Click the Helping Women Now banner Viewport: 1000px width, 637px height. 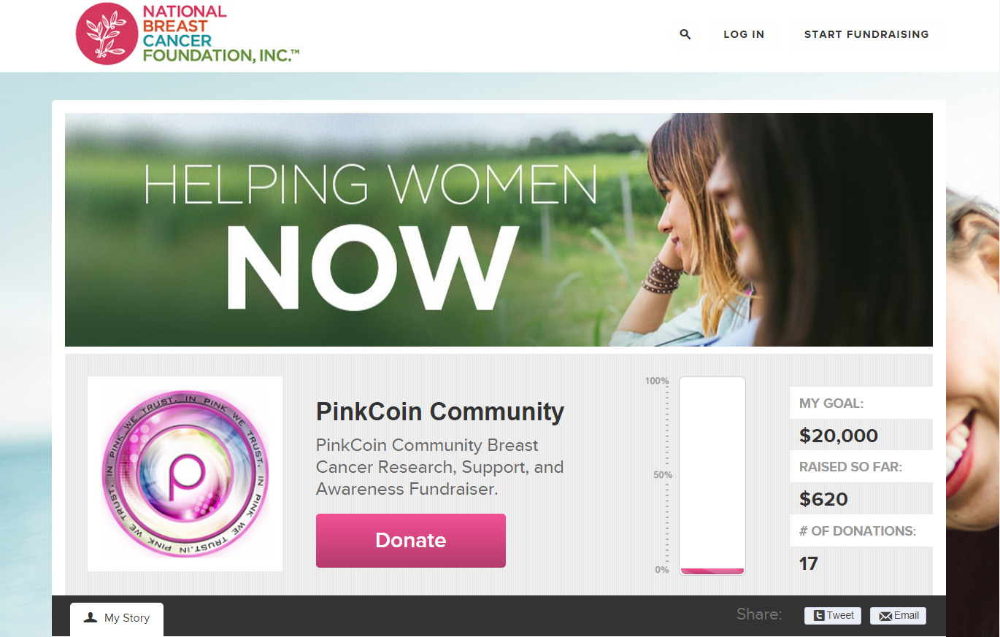tap(499, 230)
